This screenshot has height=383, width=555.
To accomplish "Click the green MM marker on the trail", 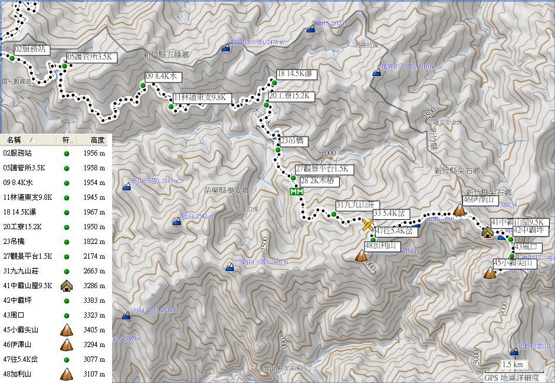I will coord(297,191).
